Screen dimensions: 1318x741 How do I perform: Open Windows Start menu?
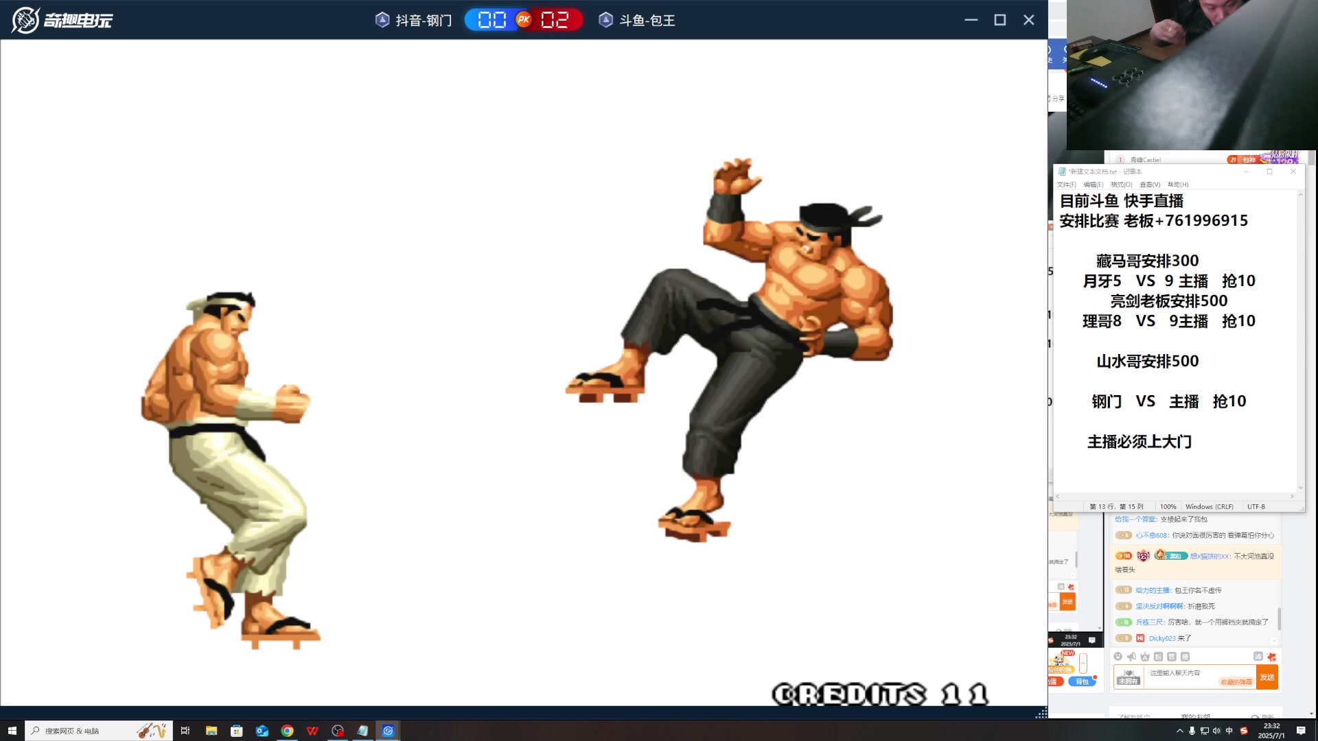click(12, 731)
